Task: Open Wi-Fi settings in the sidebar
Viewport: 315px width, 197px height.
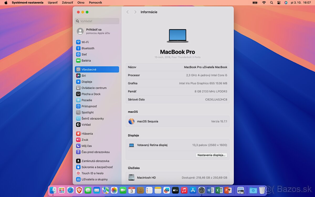Action: point(85,42)
